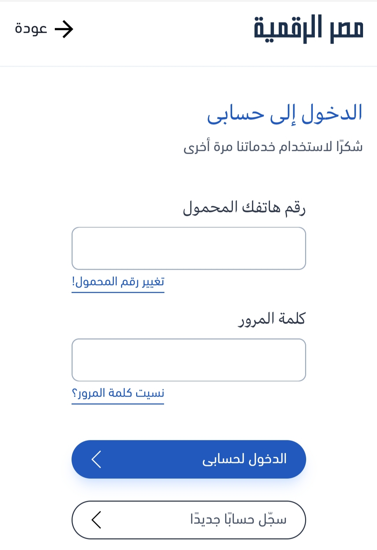Open the تغيير رقم المحمول link
This screenshot has width=377, height=550.
(118, 282)
